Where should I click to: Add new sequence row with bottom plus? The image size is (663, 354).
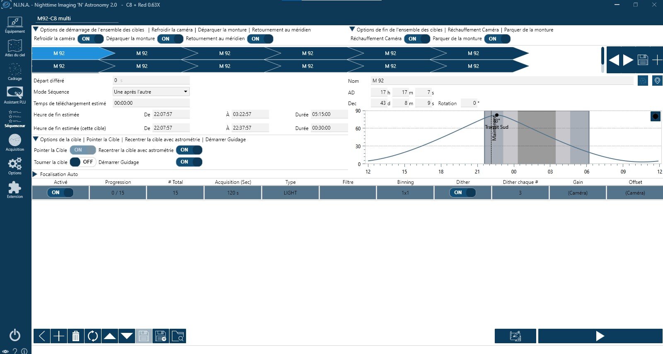59,336
